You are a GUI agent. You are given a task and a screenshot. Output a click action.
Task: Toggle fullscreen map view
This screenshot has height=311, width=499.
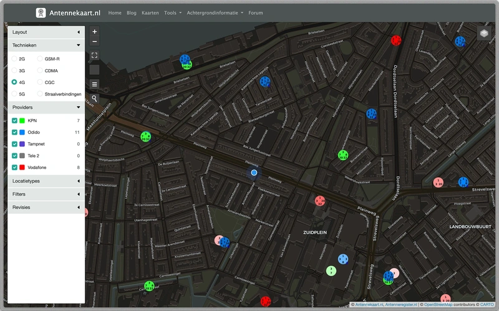(x=95, y=55)
